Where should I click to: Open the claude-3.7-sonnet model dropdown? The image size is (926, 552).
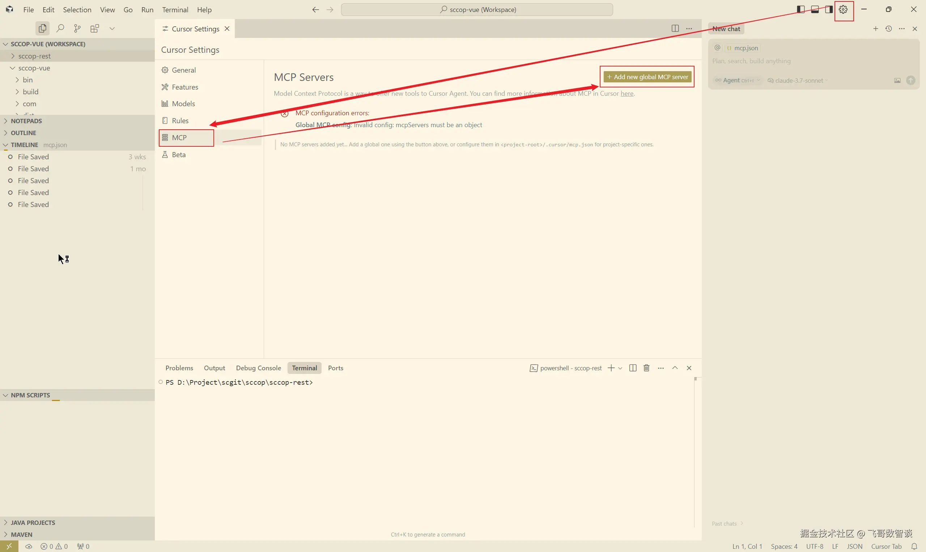[799, 80]
